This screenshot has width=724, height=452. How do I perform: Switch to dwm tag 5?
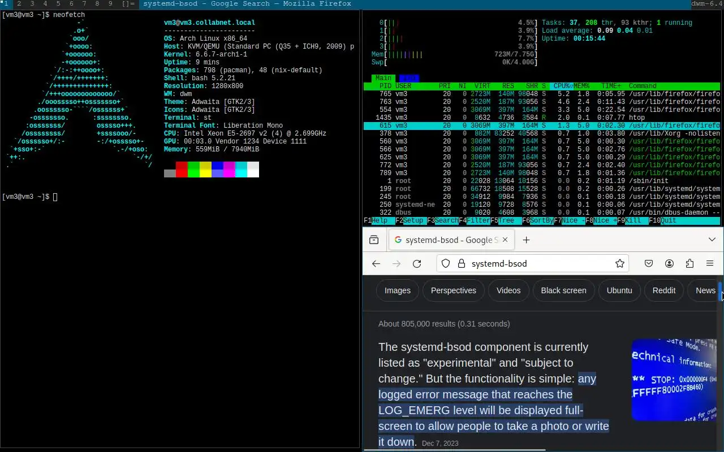click(x=58, y=3)
